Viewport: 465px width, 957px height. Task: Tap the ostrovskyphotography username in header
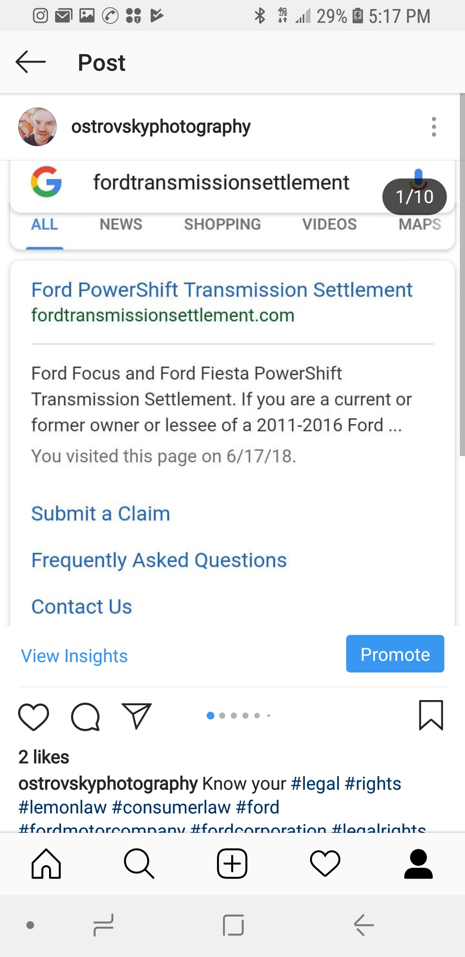(161, 127)
